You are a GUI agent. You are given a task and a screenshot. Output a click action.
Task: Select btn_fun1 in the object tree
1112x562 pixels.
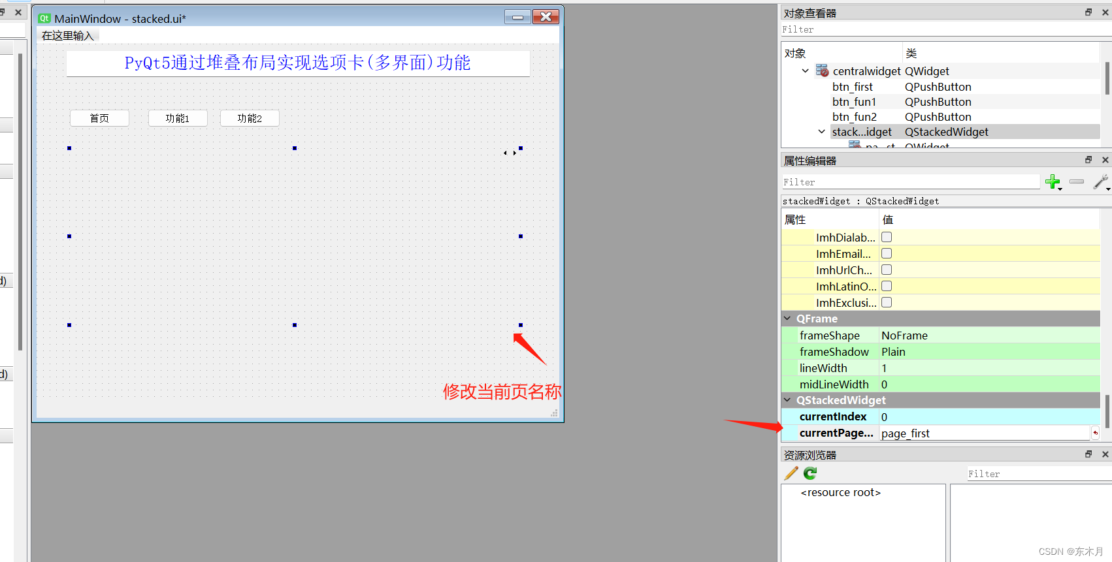pos(855,102)
